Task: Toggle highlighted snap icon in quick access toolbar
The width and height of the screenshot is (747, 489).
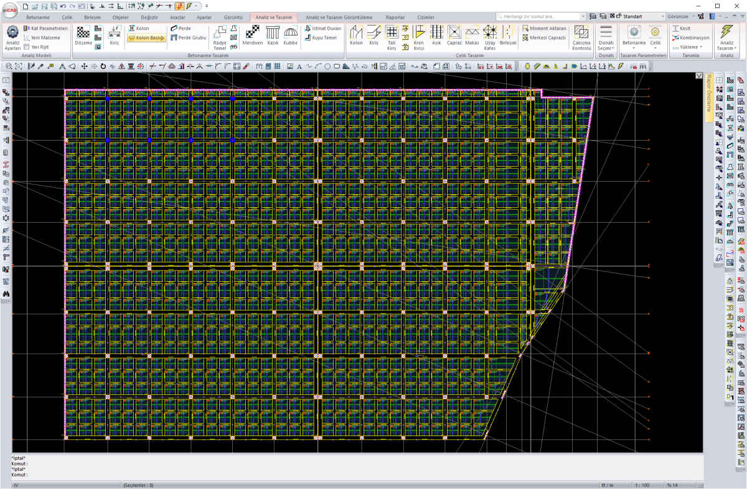Action: click(x=179, y=6)
